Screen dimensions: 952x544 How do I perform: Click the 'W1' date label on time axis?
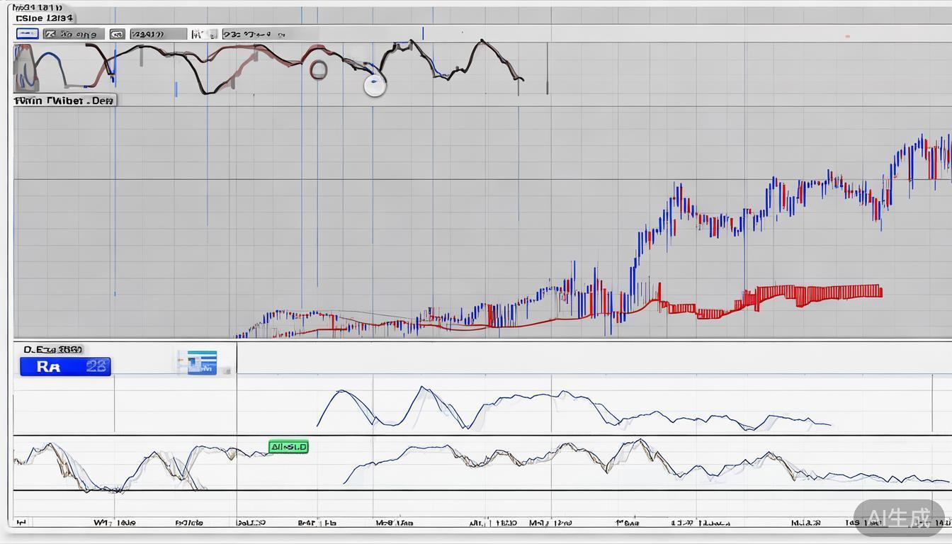point(114,523)
